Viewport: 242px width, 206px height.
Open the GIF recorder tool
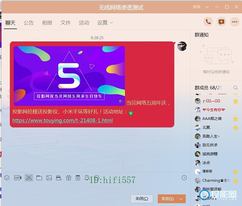(18, 178)
